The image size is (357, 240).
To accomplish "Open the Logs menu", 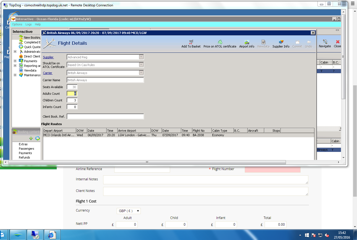I will pos(28,24).
